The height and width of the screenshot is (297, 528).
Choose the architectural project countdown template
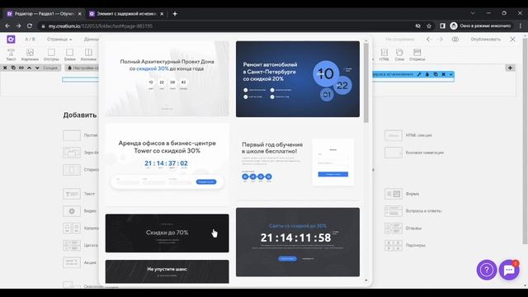click(167, 79)
